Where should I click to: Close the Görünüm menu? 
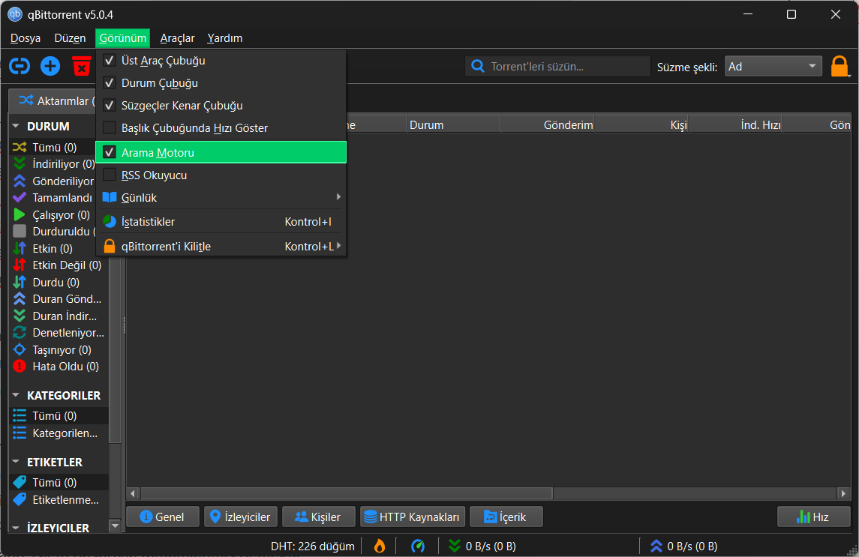tap(123, 38)
